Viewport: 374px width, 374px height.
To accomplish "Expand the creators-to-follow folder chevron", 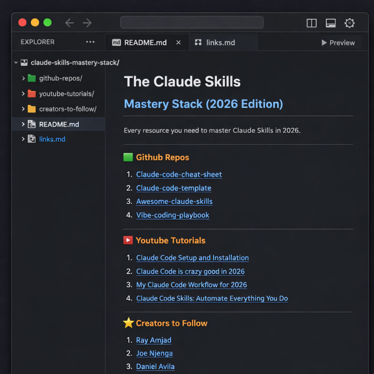I will point(23,109).
